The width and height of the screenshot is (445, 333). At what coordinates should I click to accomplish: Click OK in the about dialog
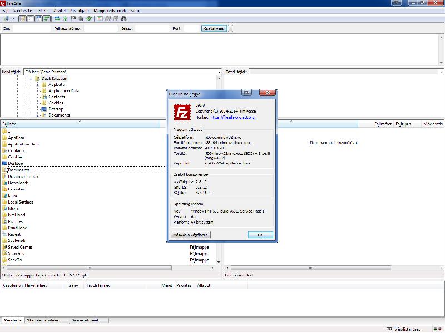tap(260, 235)
